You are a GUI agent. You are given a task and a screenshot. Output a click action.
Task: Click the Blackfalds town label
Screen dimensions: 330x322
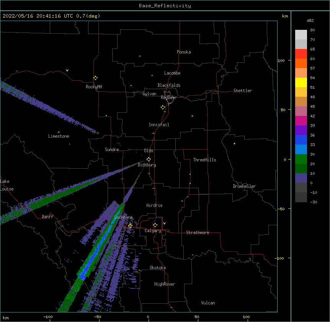click(169, 85)
